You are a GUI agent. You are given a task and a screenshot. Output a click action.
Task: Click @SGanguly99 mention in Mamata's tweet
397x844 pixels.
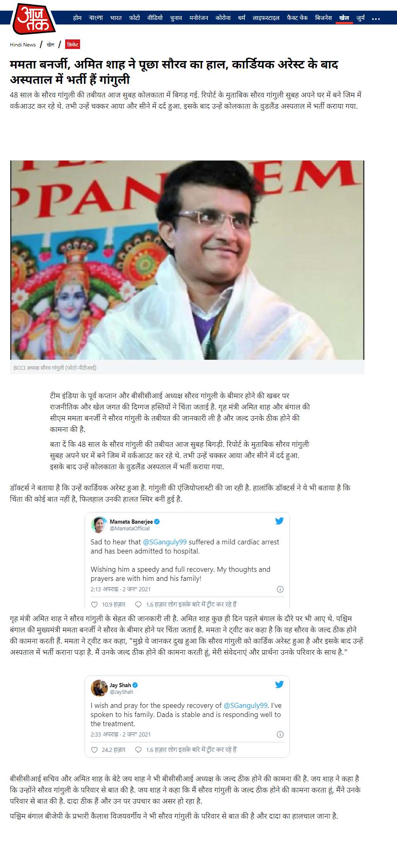pos(165,542)
